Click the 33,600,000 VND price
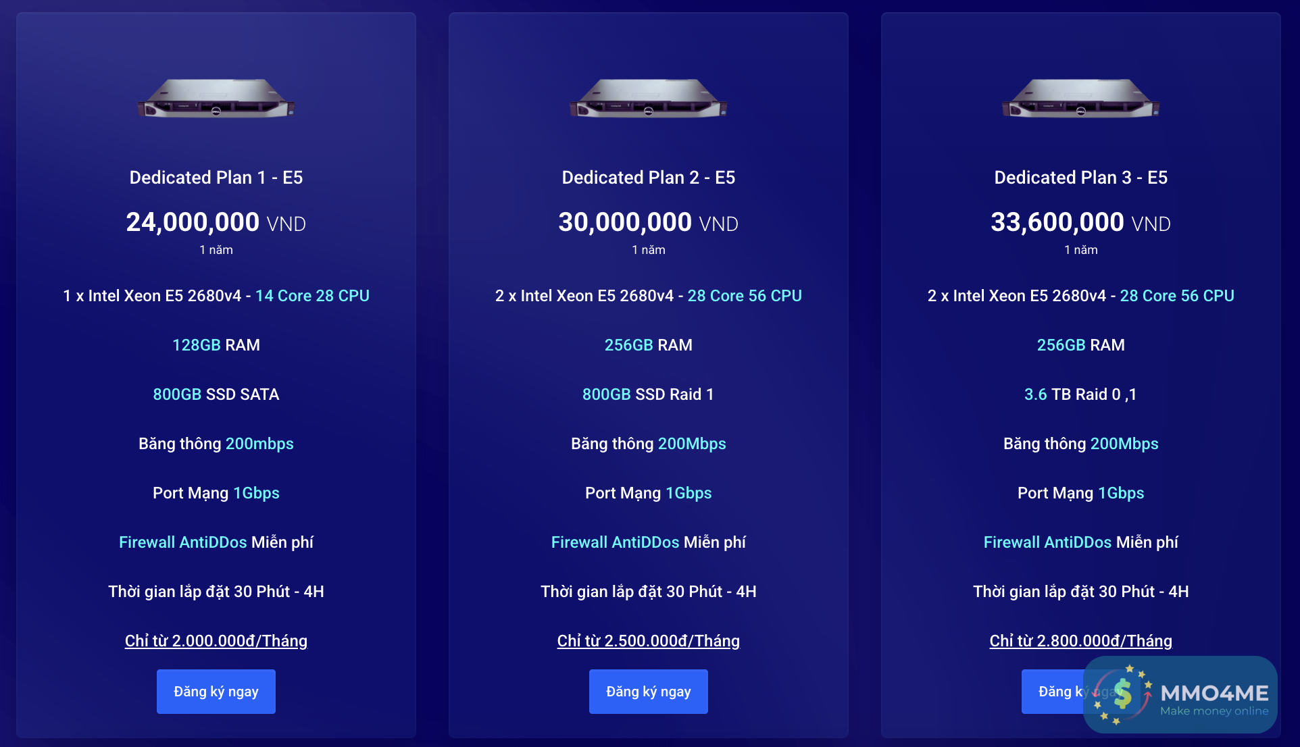The image size is (1300, 747). (1081, 222)
